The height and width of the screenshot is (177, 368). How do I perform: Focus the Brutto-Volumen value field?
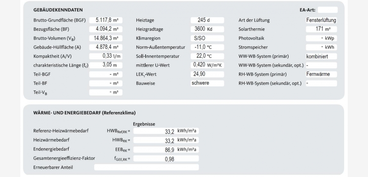pos(106,38)
